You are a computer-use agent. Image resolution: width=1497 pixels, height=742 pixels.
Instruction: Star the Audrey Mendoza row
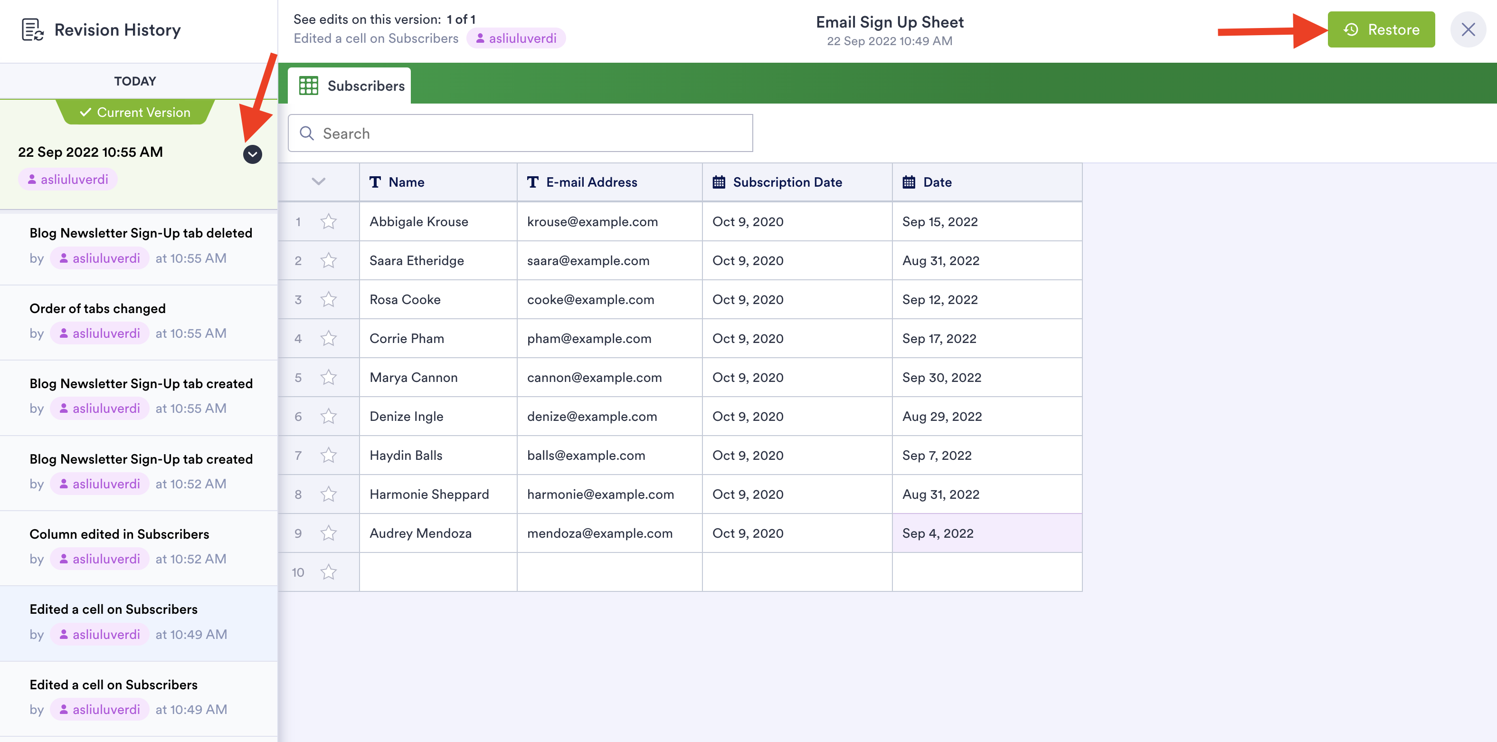click(x=328, y=533)
